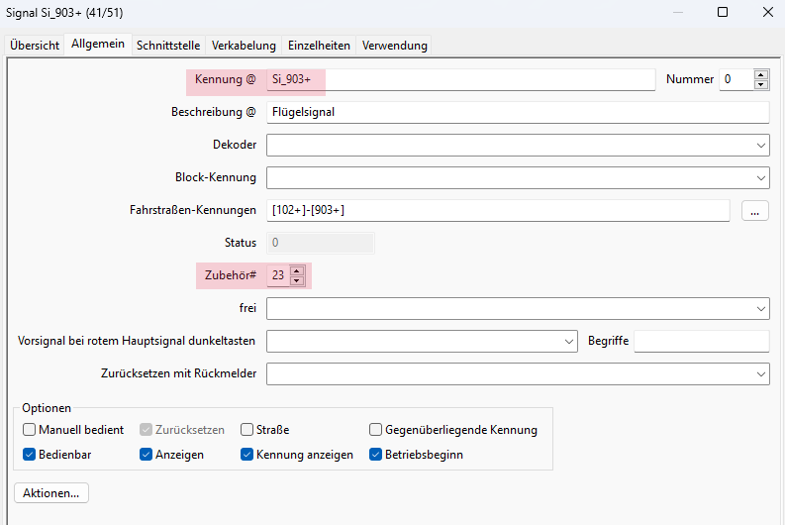This screenshot has width=785, height=525.
Task: Expand the Zurücksetzen mit Rückmelder dropdown
Action: (x=760, y=374)
